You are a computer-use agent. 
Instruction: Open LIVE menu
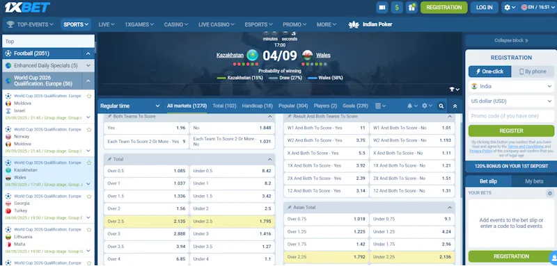pos(107,24)
